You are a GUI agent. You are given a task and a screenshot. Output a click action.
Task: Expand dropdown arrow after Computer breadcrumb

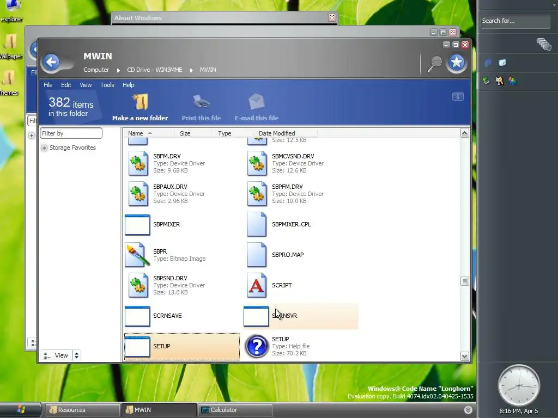pos(118,70)
